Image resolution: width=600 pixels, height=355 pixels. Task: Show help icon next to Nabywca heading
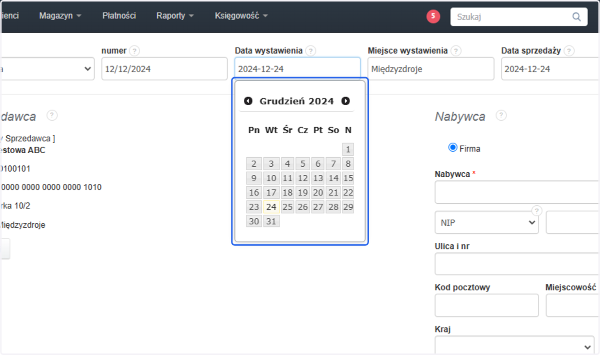(501, 116)
